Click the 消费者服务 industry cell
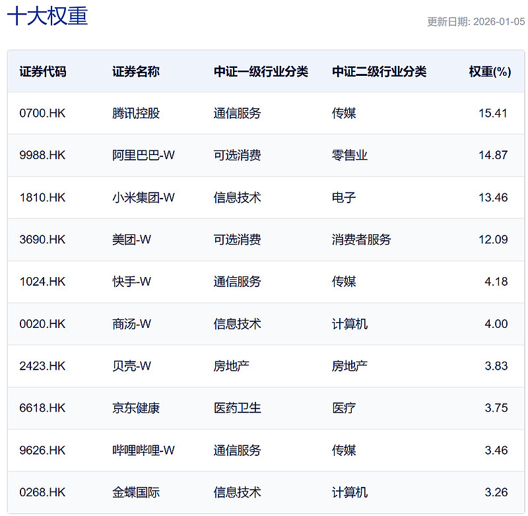Screen dimensions: 528x516 (361, 240)
